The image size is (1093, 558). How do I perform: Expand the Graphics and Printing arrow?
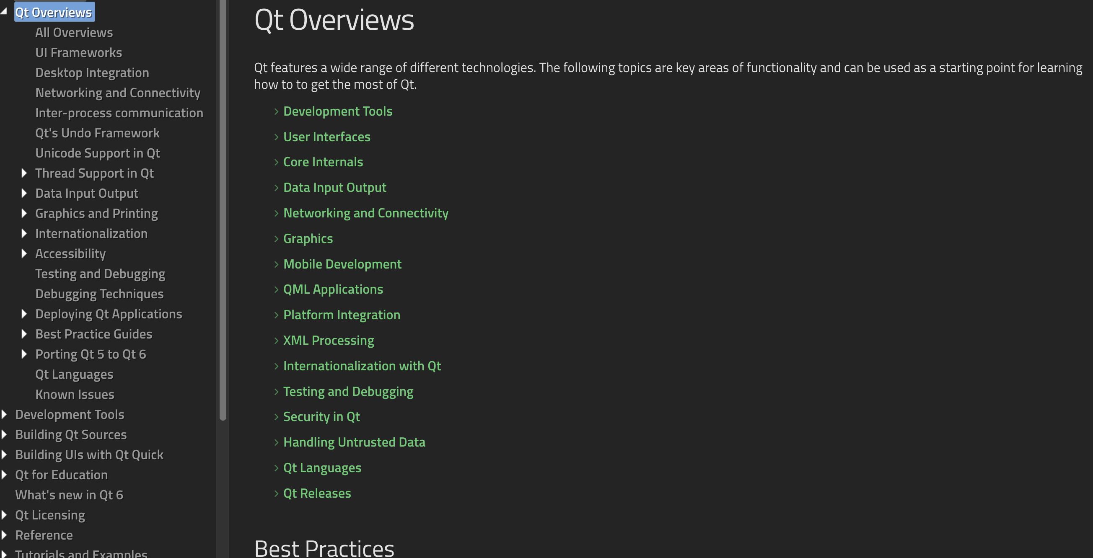[x=24, y=213]
